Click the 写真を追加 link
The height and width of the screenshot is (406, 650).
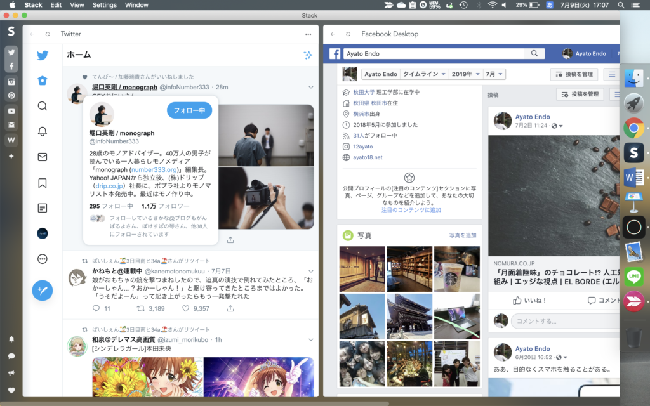(463, 235)
